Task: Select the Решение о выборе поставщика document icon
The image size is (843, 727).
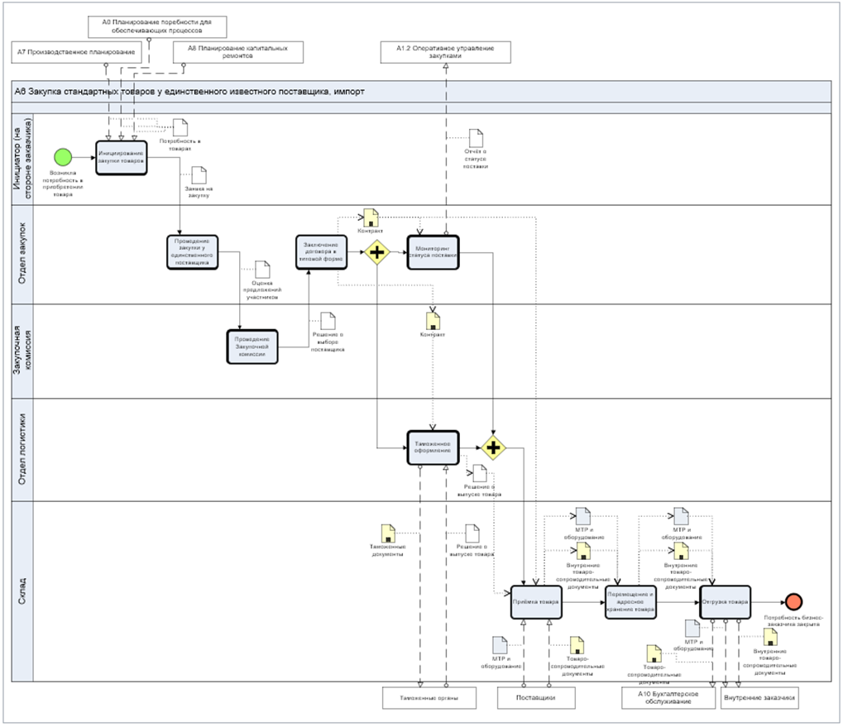Action: [x=328, y=322]
